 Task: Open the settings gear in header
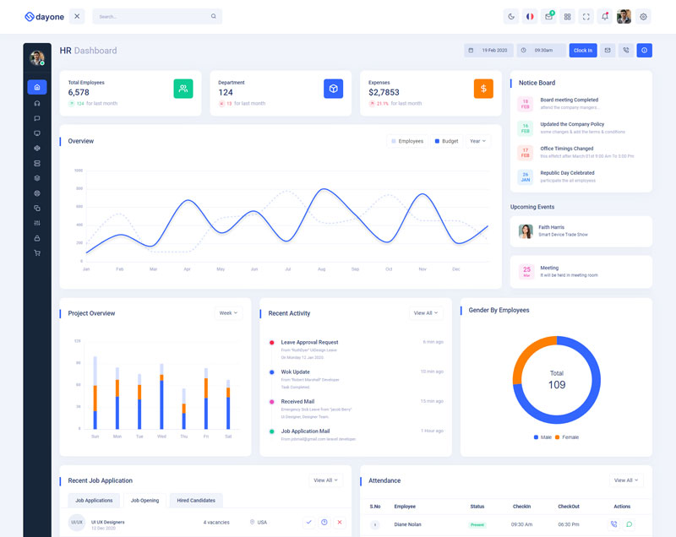pyautogui.click(x=643, y=16)
